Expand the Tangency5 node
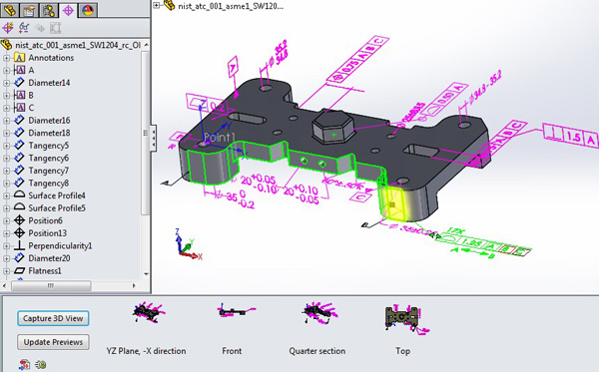Image resolution: width=599 pixels, height=372 pixels. (x=6, y=146)
